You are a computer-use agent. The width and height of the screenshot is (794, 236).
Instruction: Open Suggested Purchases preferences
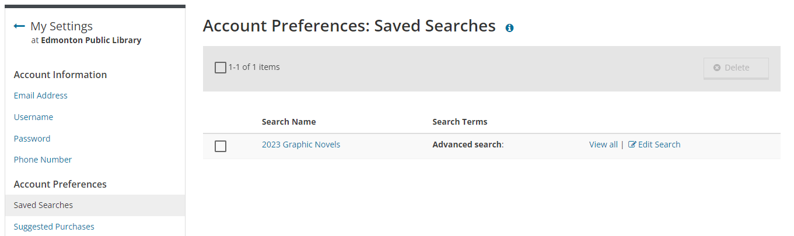point(54,227)
